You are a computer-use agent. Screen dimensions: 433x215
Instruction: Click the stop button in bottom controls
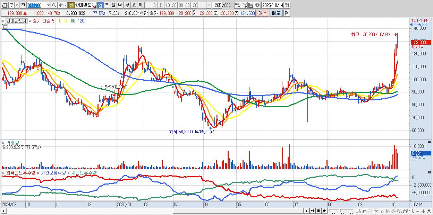click(x=319, y=211)
